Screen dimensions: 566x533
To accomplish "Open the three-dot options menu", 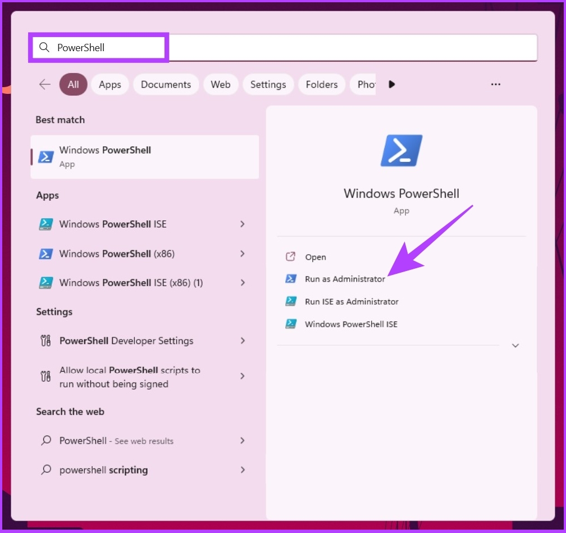I will coord(496,84).
